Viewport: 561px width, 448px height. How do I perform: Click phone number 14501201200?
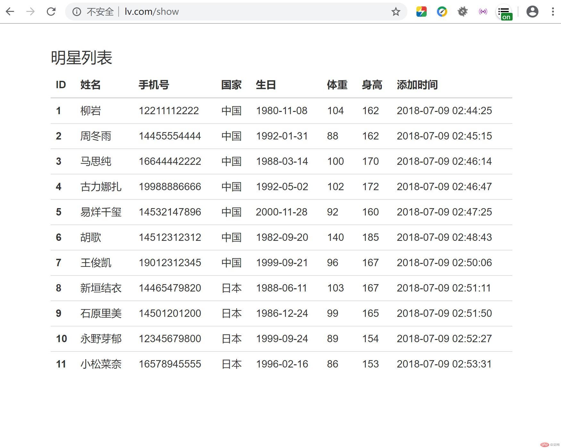(x=170, y=313)
